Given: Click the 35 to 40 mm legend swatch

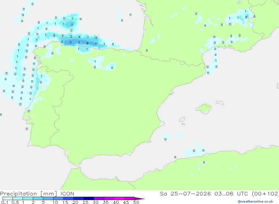Looking at the screenshot, I should click(109, 198).
